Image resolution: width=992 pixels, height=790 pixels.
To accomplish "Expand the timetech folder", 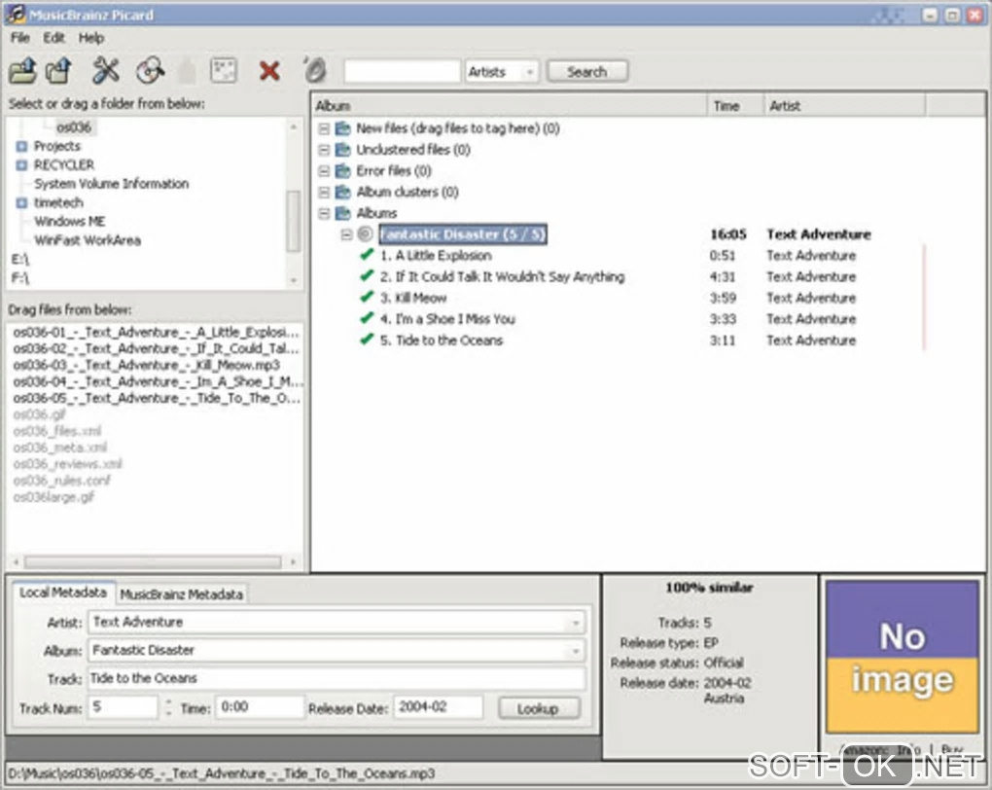I will [x=21, y=203].
